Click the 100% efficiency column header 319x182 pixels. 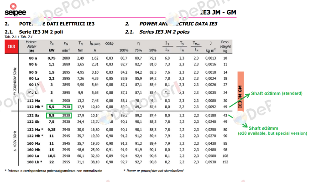[x=124, y=51]
